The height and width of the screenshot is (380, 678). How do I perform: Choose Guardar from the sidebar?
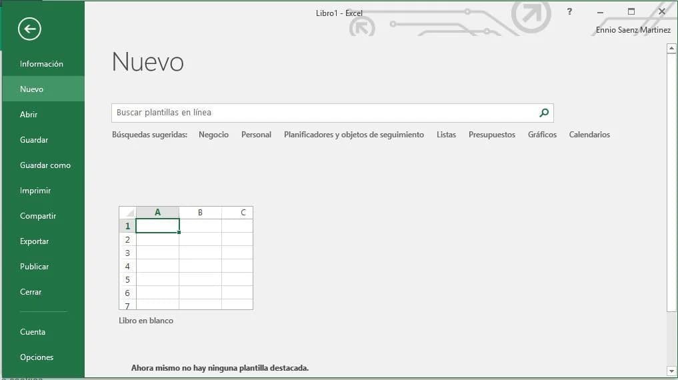pyautogui.click(x=43, y=139)
